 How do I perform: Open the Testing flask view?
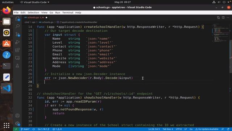point(17,65)
